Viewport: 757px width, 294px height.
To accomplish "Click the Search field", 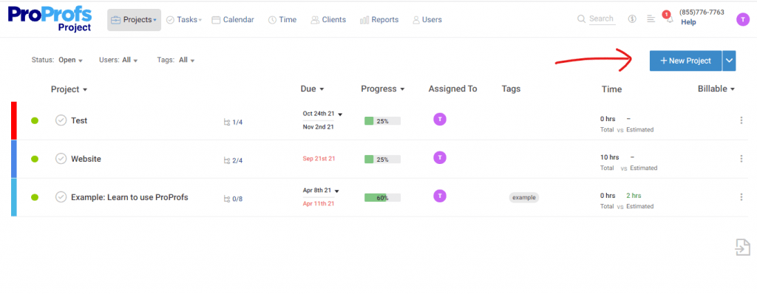I will click(x=597, y=18).
